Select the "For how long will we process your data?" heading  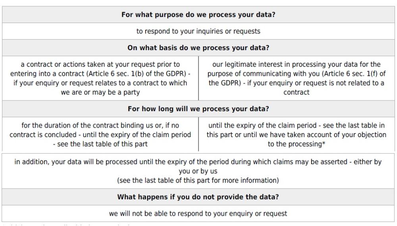coord(198,108)
